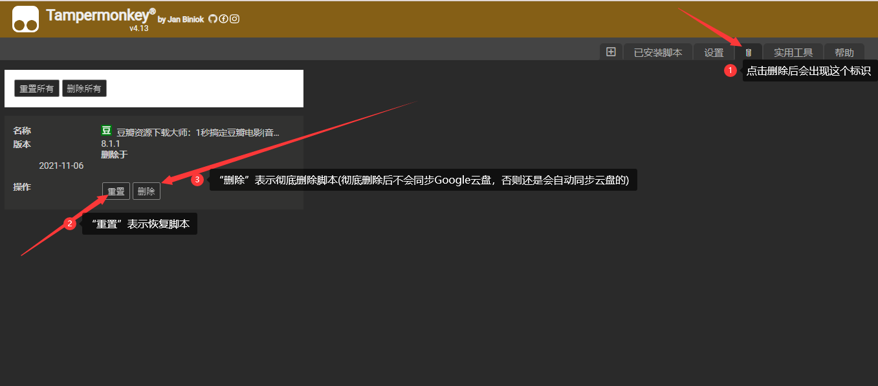Click the Tampermonkey logo icon
The image size is (878, 386).
pyautogui.click(x=26, y=19)
